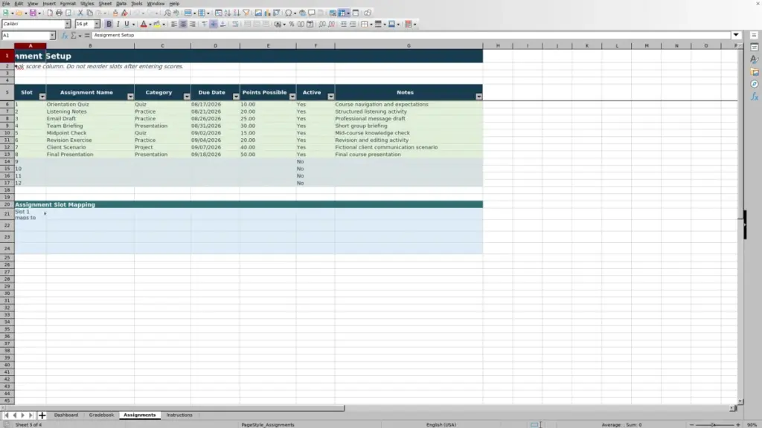Open the Slot column filter dropdown
The width and height of the screenshot is (762, 428).
click(42, 96)
